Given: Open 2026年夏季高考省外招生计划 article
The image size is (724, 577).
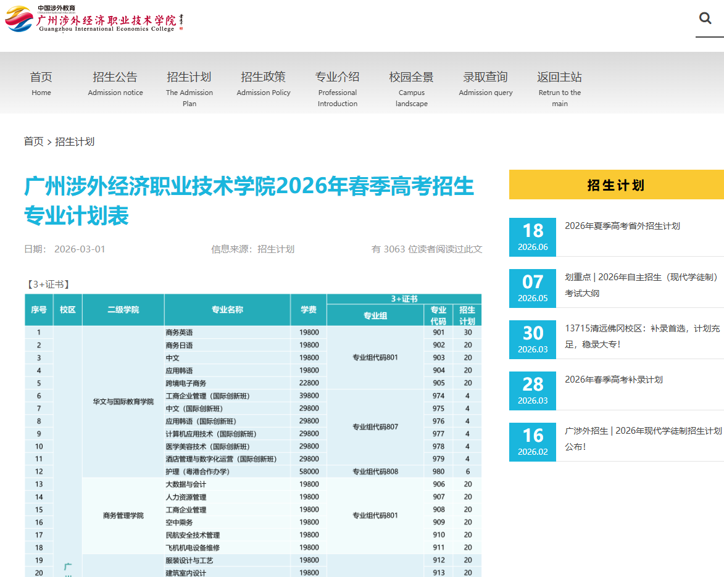Looking at the screenshot, I should (x=622, y=226).
